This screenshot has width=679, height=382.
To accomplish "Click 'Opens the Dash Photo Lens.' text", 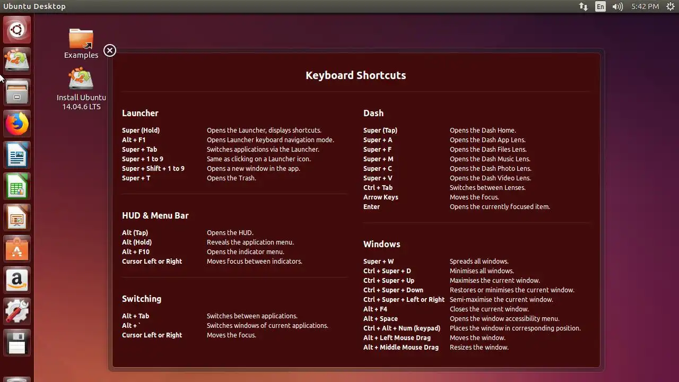I will point(490,169).
